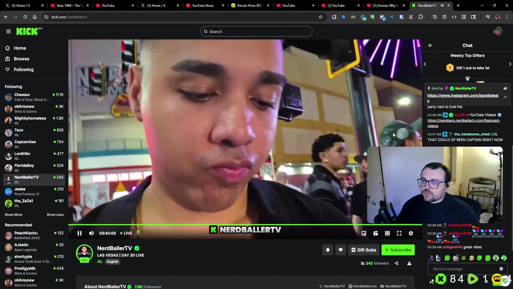Hide the pinned message eye icon
513x289 pixels.
tap(505, 88)
